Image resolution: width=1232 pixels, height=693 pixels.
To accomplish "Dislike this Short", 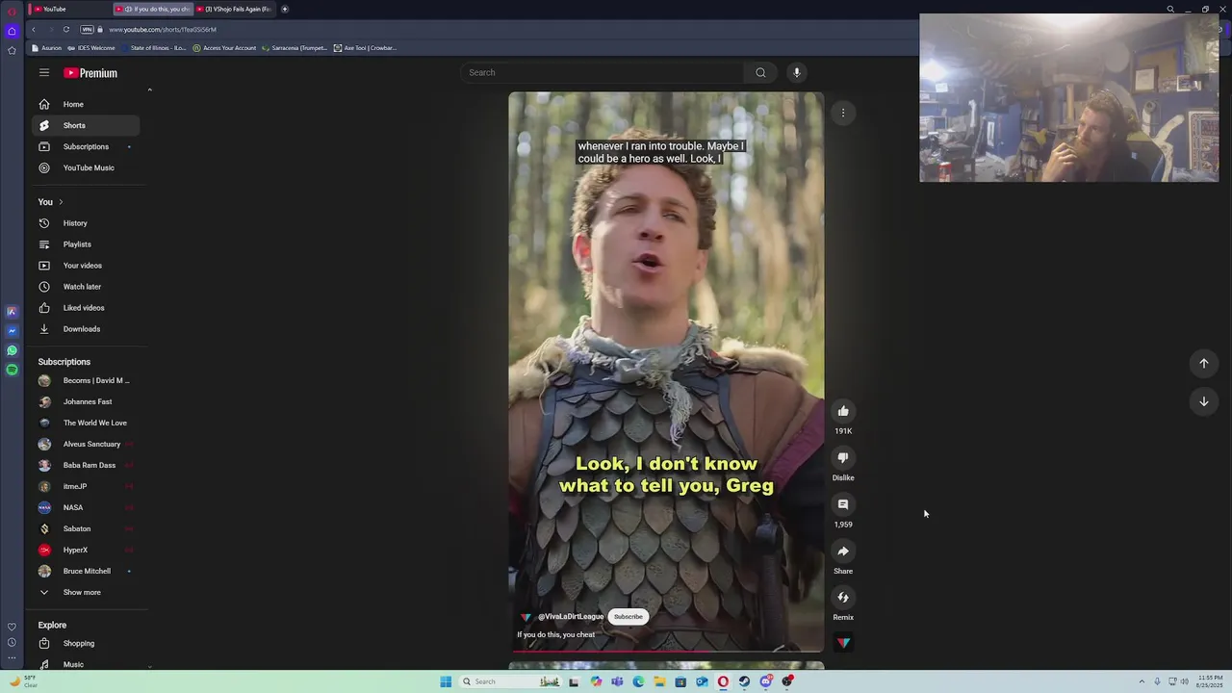I will click(x=843, y=458).
